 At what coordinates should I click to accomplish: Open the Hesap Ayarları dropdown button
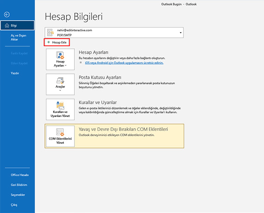60,59
